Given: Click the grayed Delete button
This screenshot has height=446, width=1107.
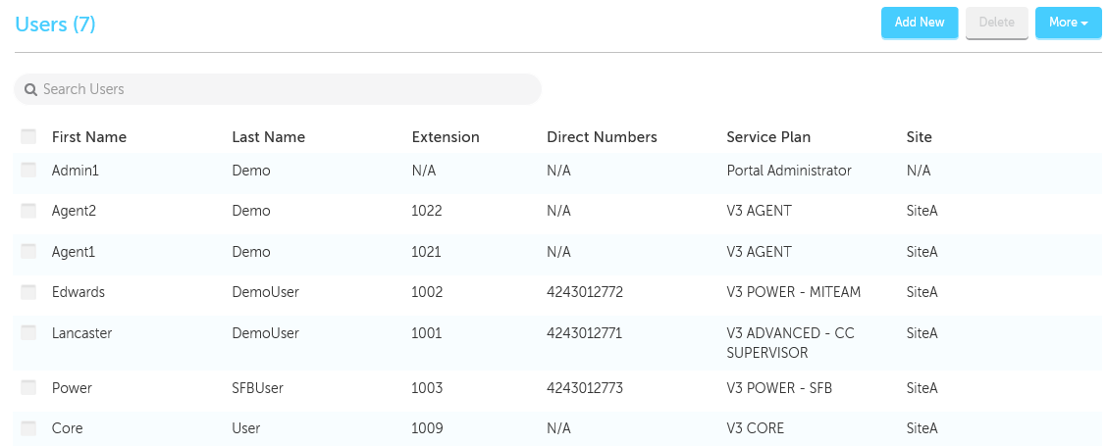Looking at the screenshot, I should point(996,23).
